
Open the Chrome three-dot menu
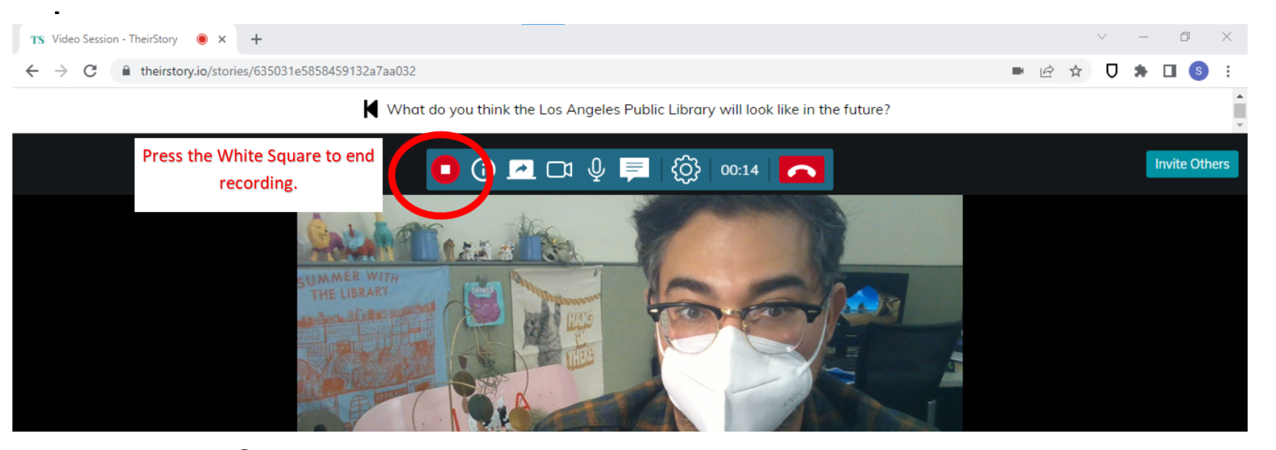1227,71
